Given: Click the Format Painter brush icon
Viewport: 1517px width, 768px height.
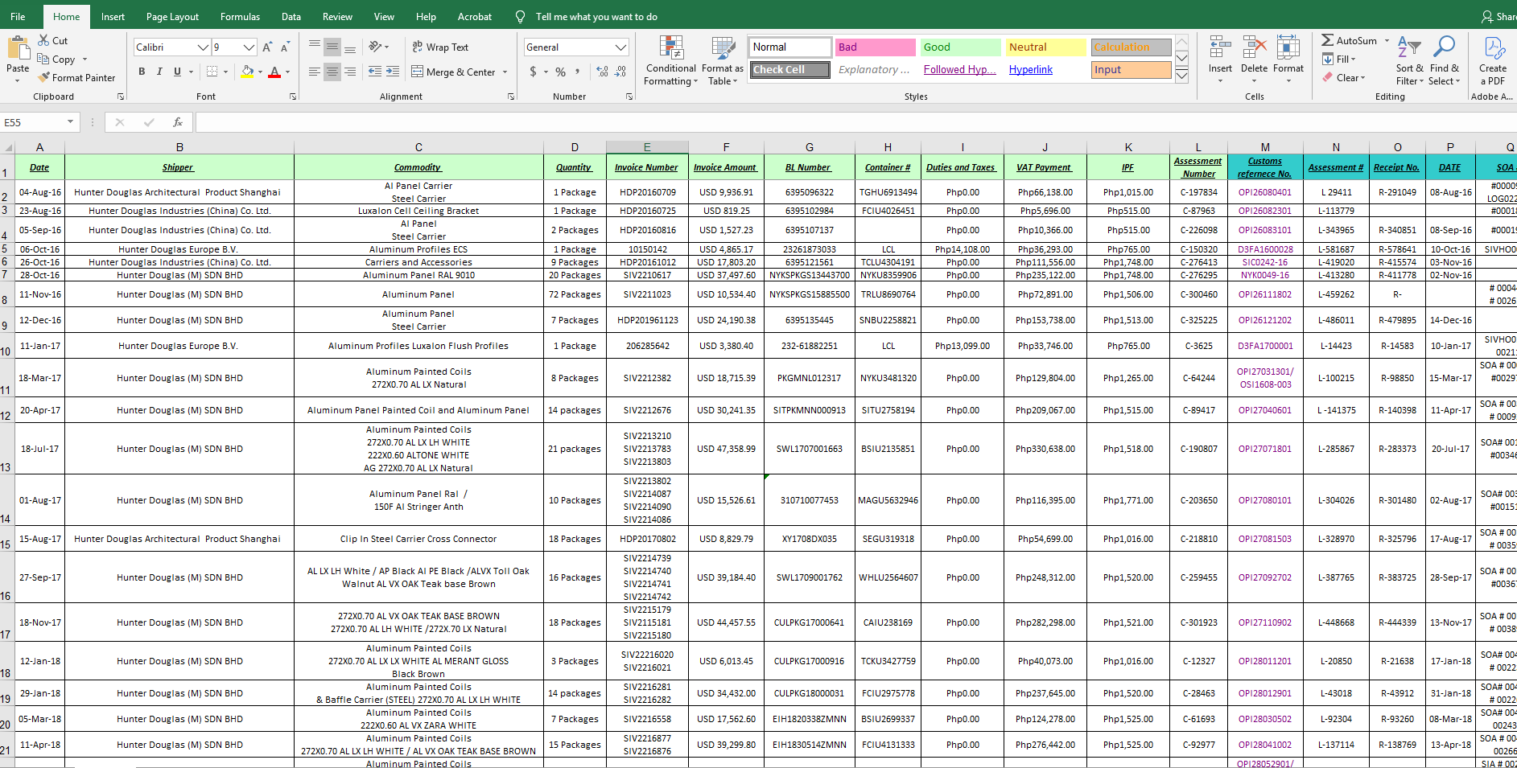Looking at the screenshot, I should (43, 77).
